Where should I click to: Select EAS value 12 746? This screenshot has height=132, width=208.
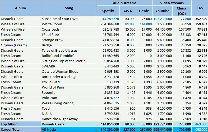pos(202,56)
